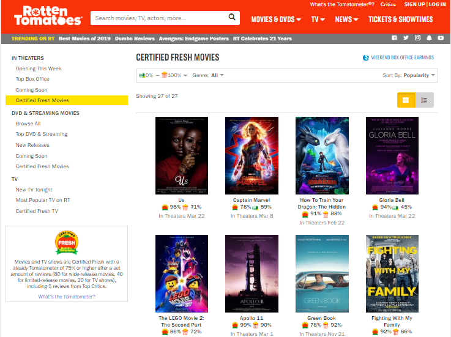Click Gloria Bell's tomatometer icon
Image resolution: width=451 pixels, height=337 pixels.
coord(375,207)
